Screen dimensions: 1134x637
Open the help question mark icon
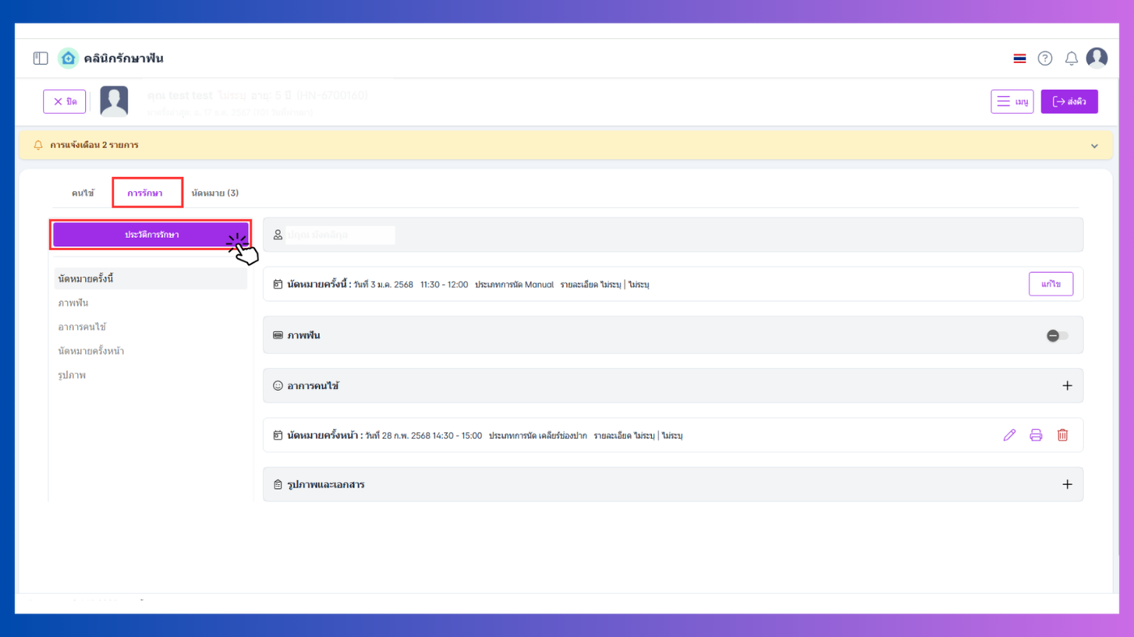(x=1045, y=58)
